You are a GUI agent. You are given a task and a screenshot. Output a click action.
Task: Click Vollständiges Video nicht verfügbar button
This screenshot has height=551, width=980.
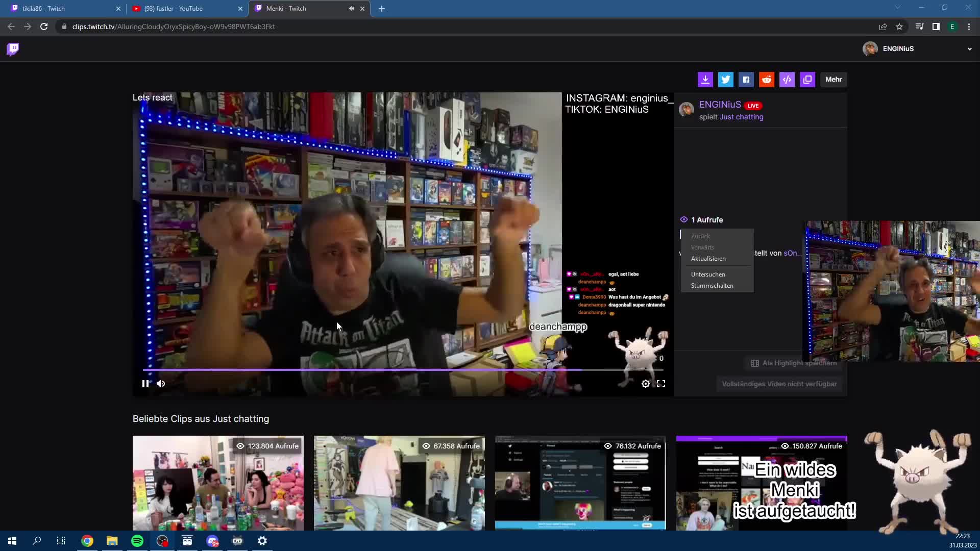pos(779,384)
